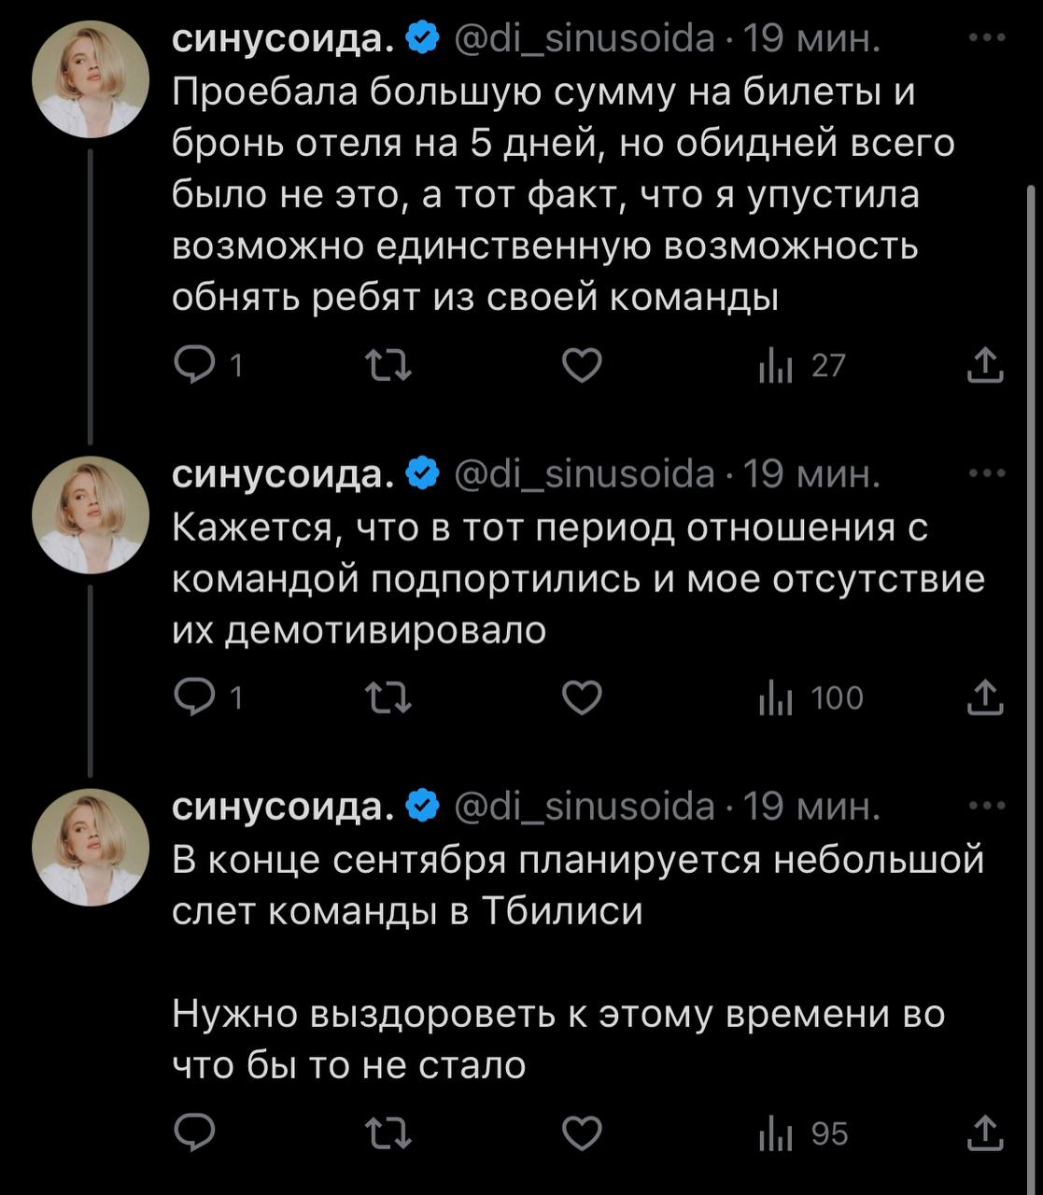Retweet the first tweet about hotel booking
Image resolution: width=1043 pixels, height=1195 pixels.
point(388,366)
